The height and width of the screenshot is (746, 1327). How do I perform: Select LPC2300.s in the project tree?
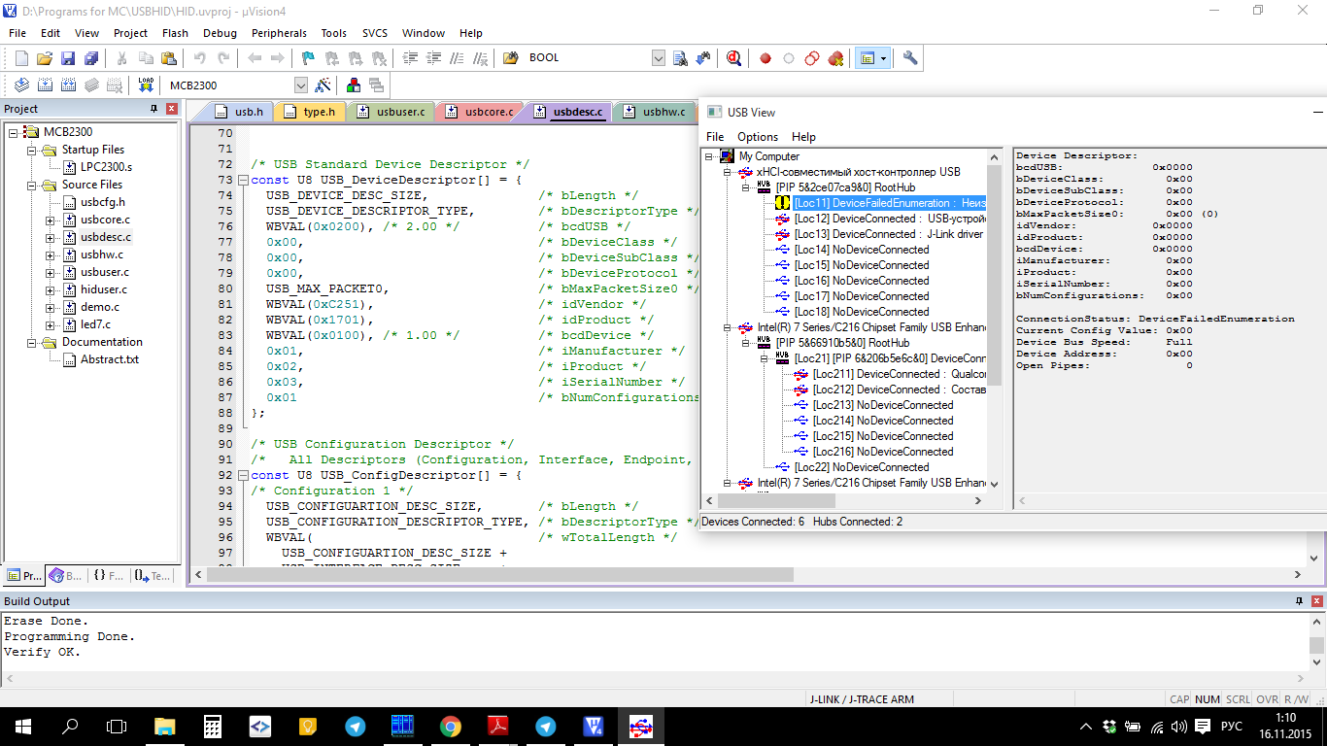point(106,167)
